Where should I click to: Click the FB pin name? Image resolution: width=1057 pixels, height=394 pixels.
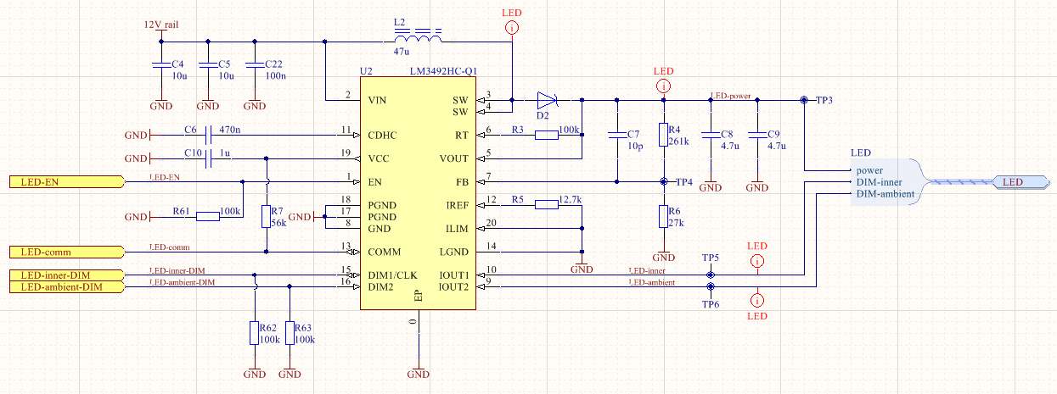(463, 181)
